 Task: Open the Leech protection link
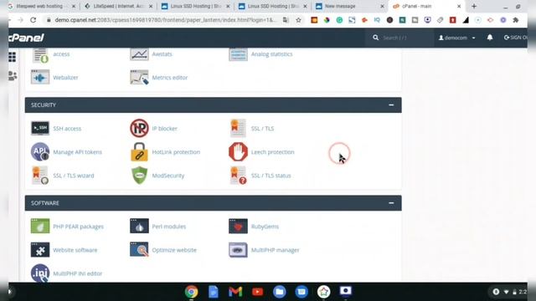272,152
